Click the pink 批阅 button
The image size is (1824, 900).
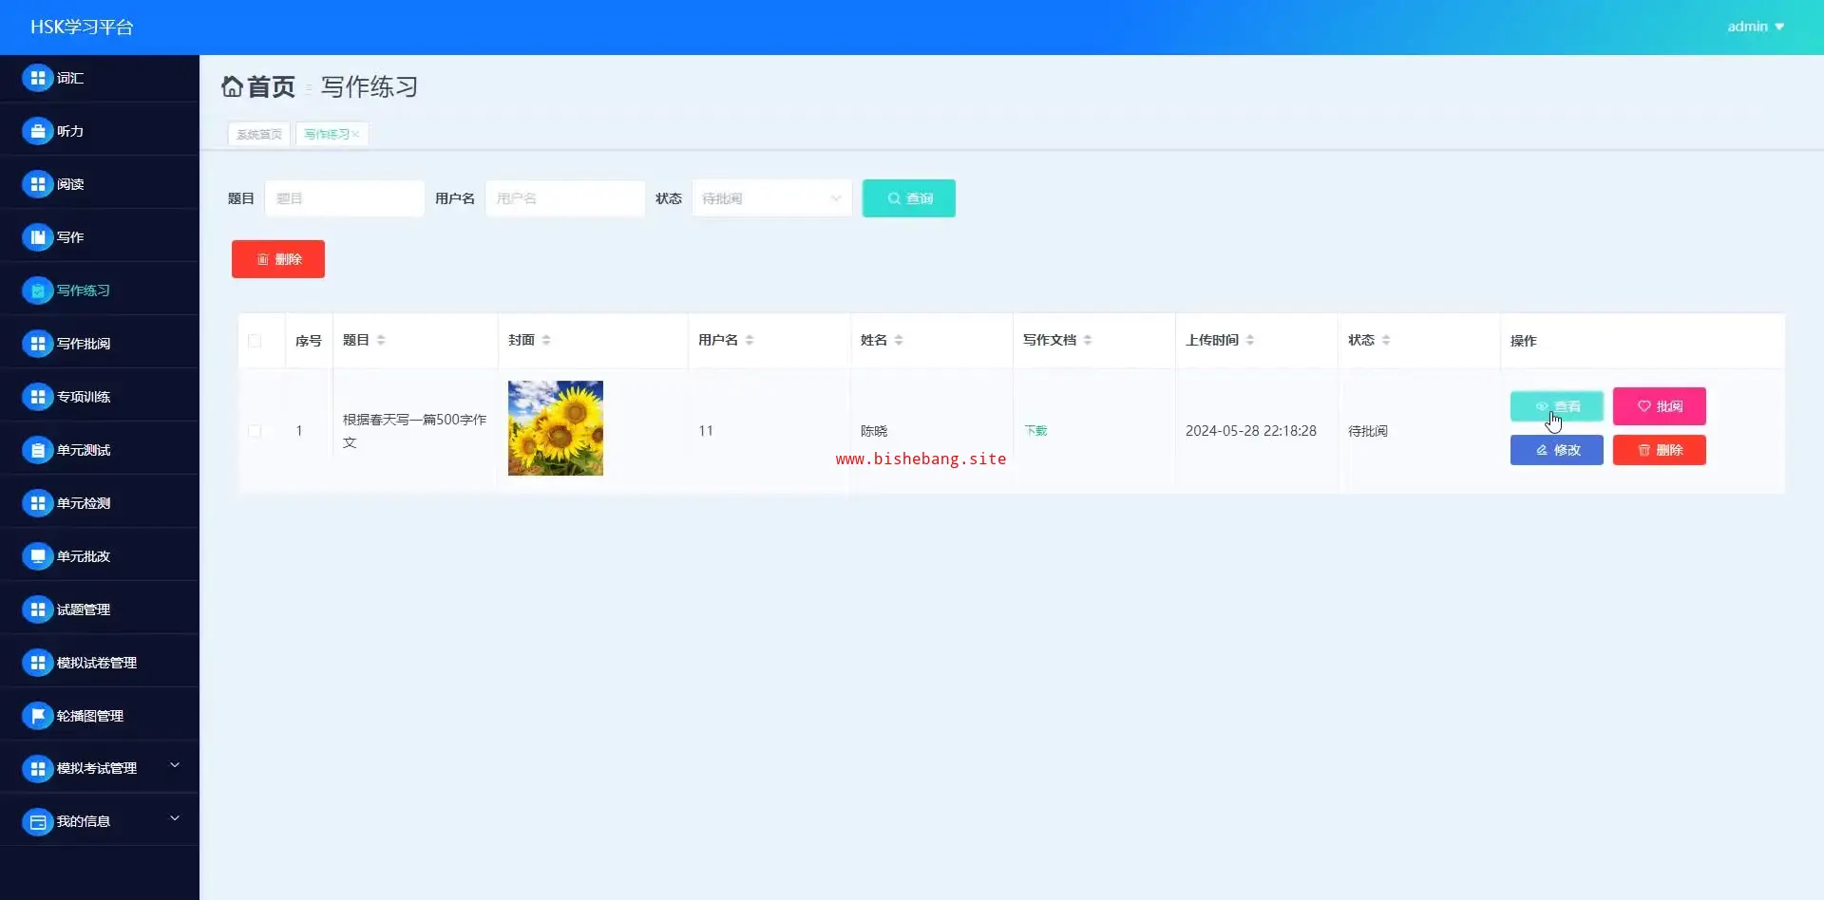[1659, 406]
